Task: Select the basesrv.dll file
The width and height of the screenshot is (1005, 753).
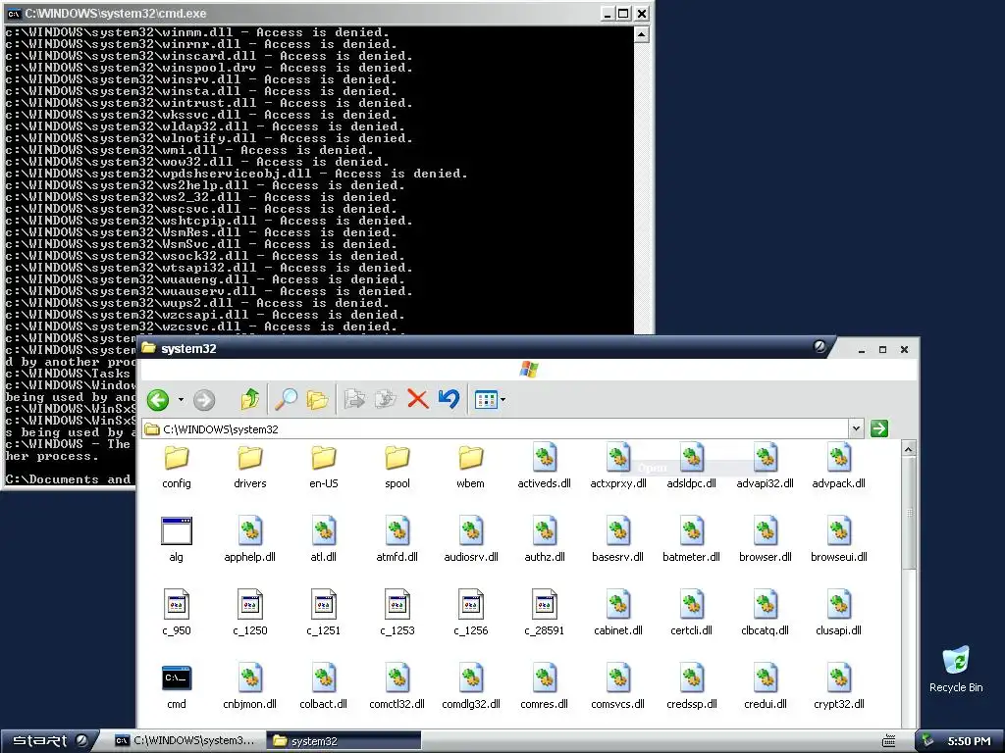Action: point(618,540)
